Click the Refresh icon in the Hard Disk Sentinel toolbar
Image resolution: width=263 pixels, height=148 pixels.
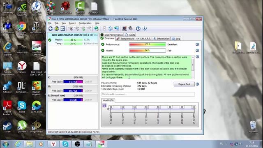point(51,28)
